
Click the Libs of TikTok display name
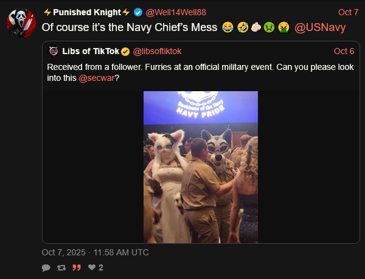91,51
